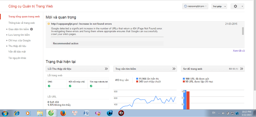Click 413 truy vấn value
The width and height of the screenshot is (256, 117).
(x=122, y=80)
